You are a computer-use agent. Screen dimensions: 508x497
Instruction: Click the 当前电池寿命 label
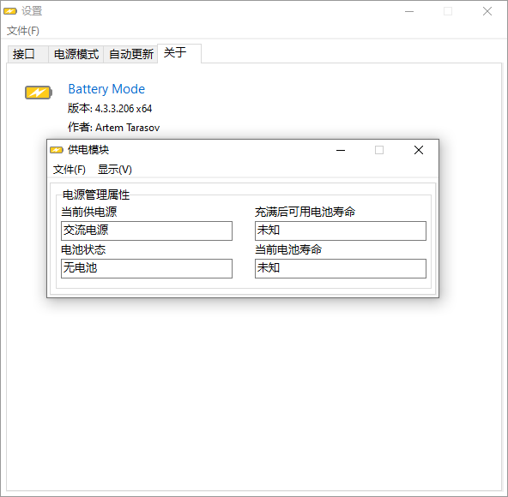tap(288, 249)
